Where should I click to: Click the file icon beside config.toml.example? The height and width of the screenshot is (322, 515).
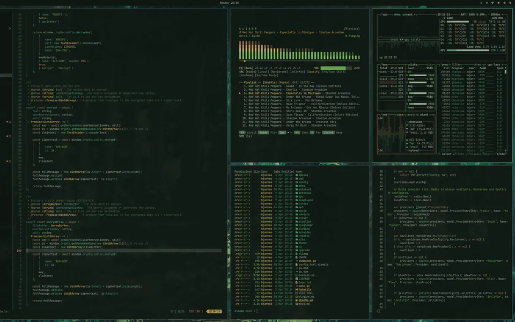pyautogui.click(x=297, y=265)
